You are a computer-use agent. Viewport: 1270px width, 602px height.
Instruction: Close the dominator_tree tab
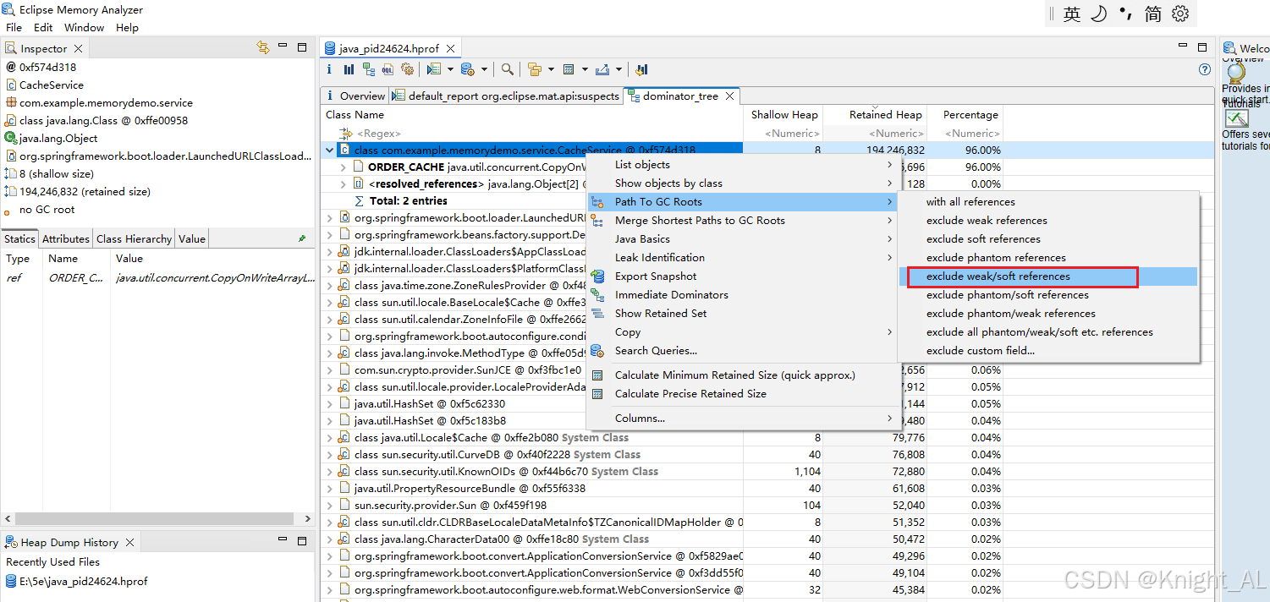[x=729, y=96]
